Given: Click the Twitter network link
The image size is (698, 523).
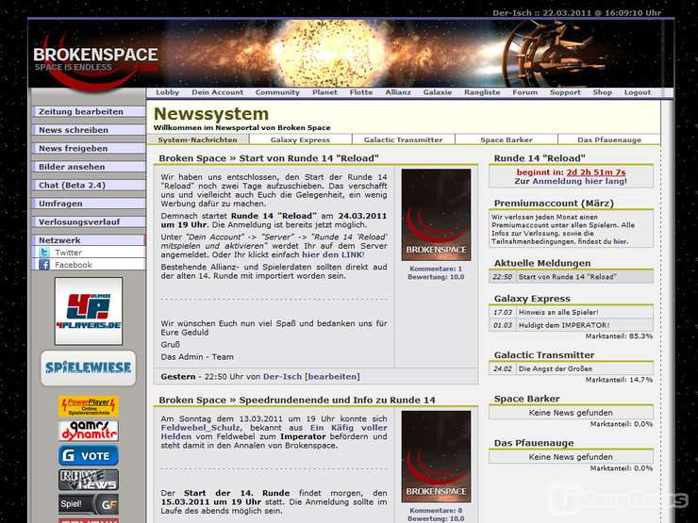Looking at the screenshot, I should [x=68, y=253].
